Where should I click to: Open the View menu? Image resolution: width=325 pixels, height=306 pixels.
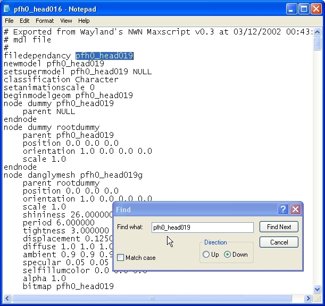[x=66, y=21]
